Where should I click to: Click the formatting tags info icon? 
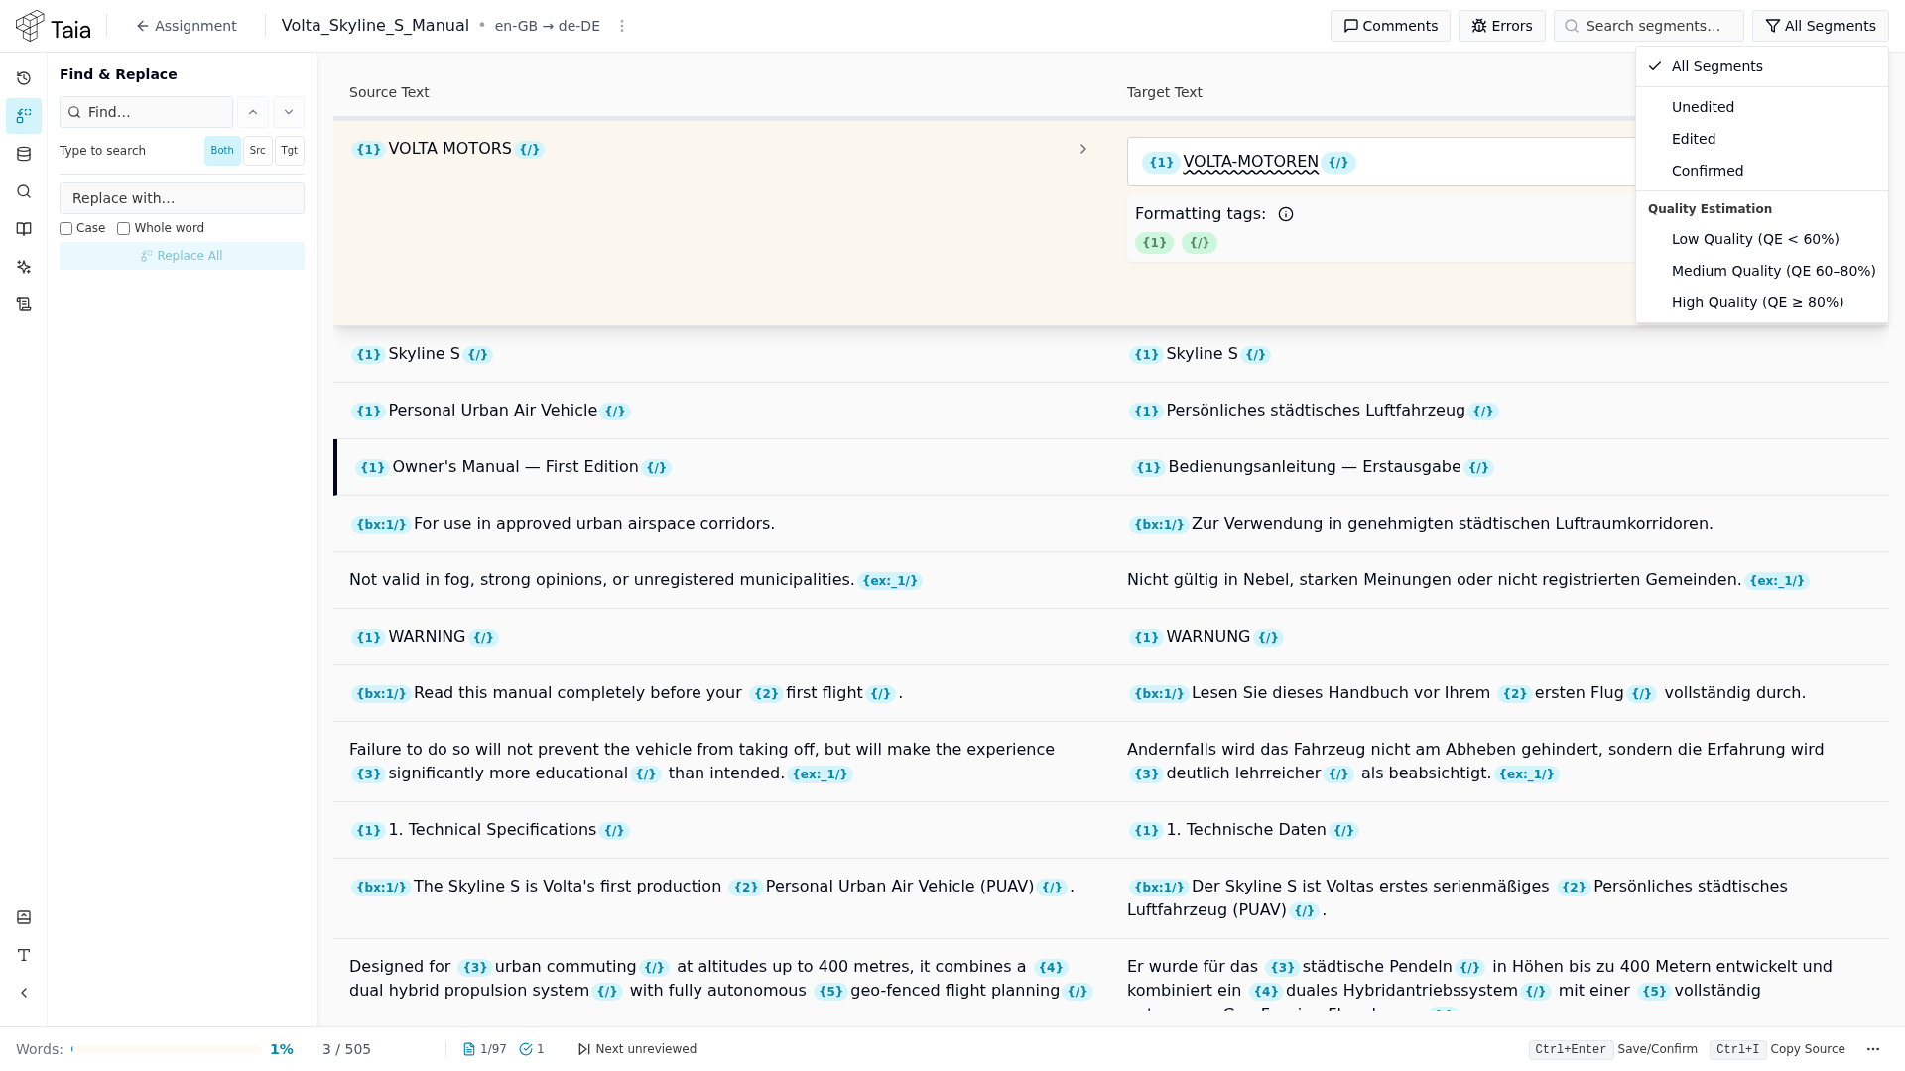pyautogui.click(x=1286, y=214)
